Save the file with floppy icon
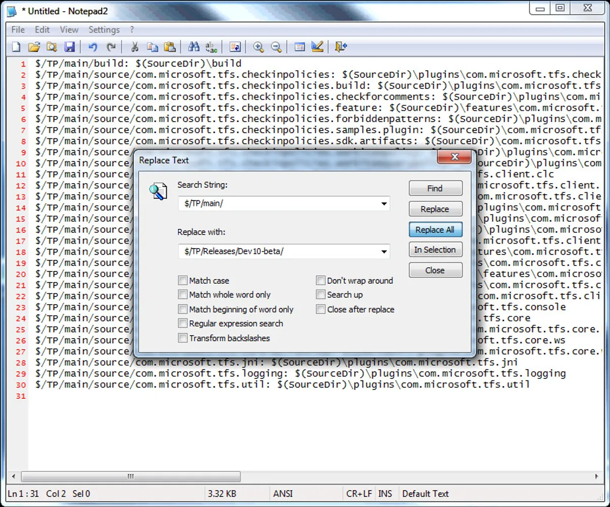 click(x=70, y=47)
